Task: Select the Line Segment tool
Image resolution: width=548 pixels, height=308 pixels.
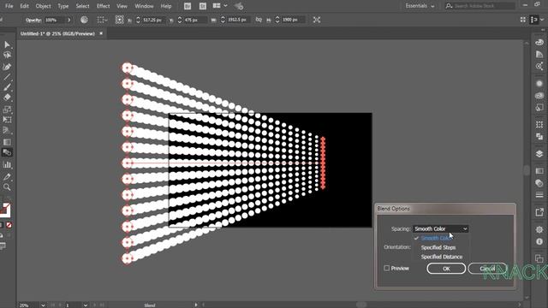Action: (x=7, y=77)
